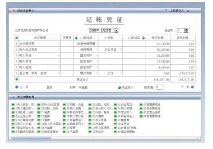213x149 pixels.
Task: Open account dropdown beside 银行存款
Action: (97, 73)
